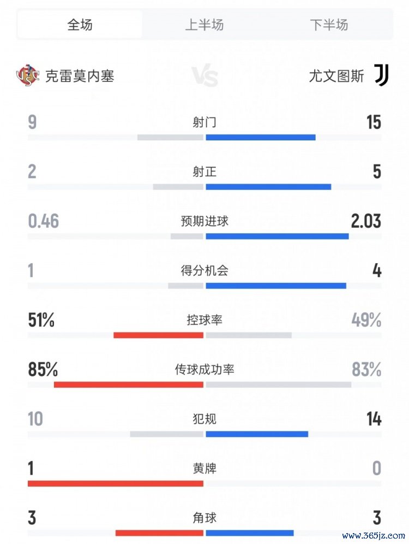Click the Cremonese club crest icon

pyautogui.click(x=28, y=75)
